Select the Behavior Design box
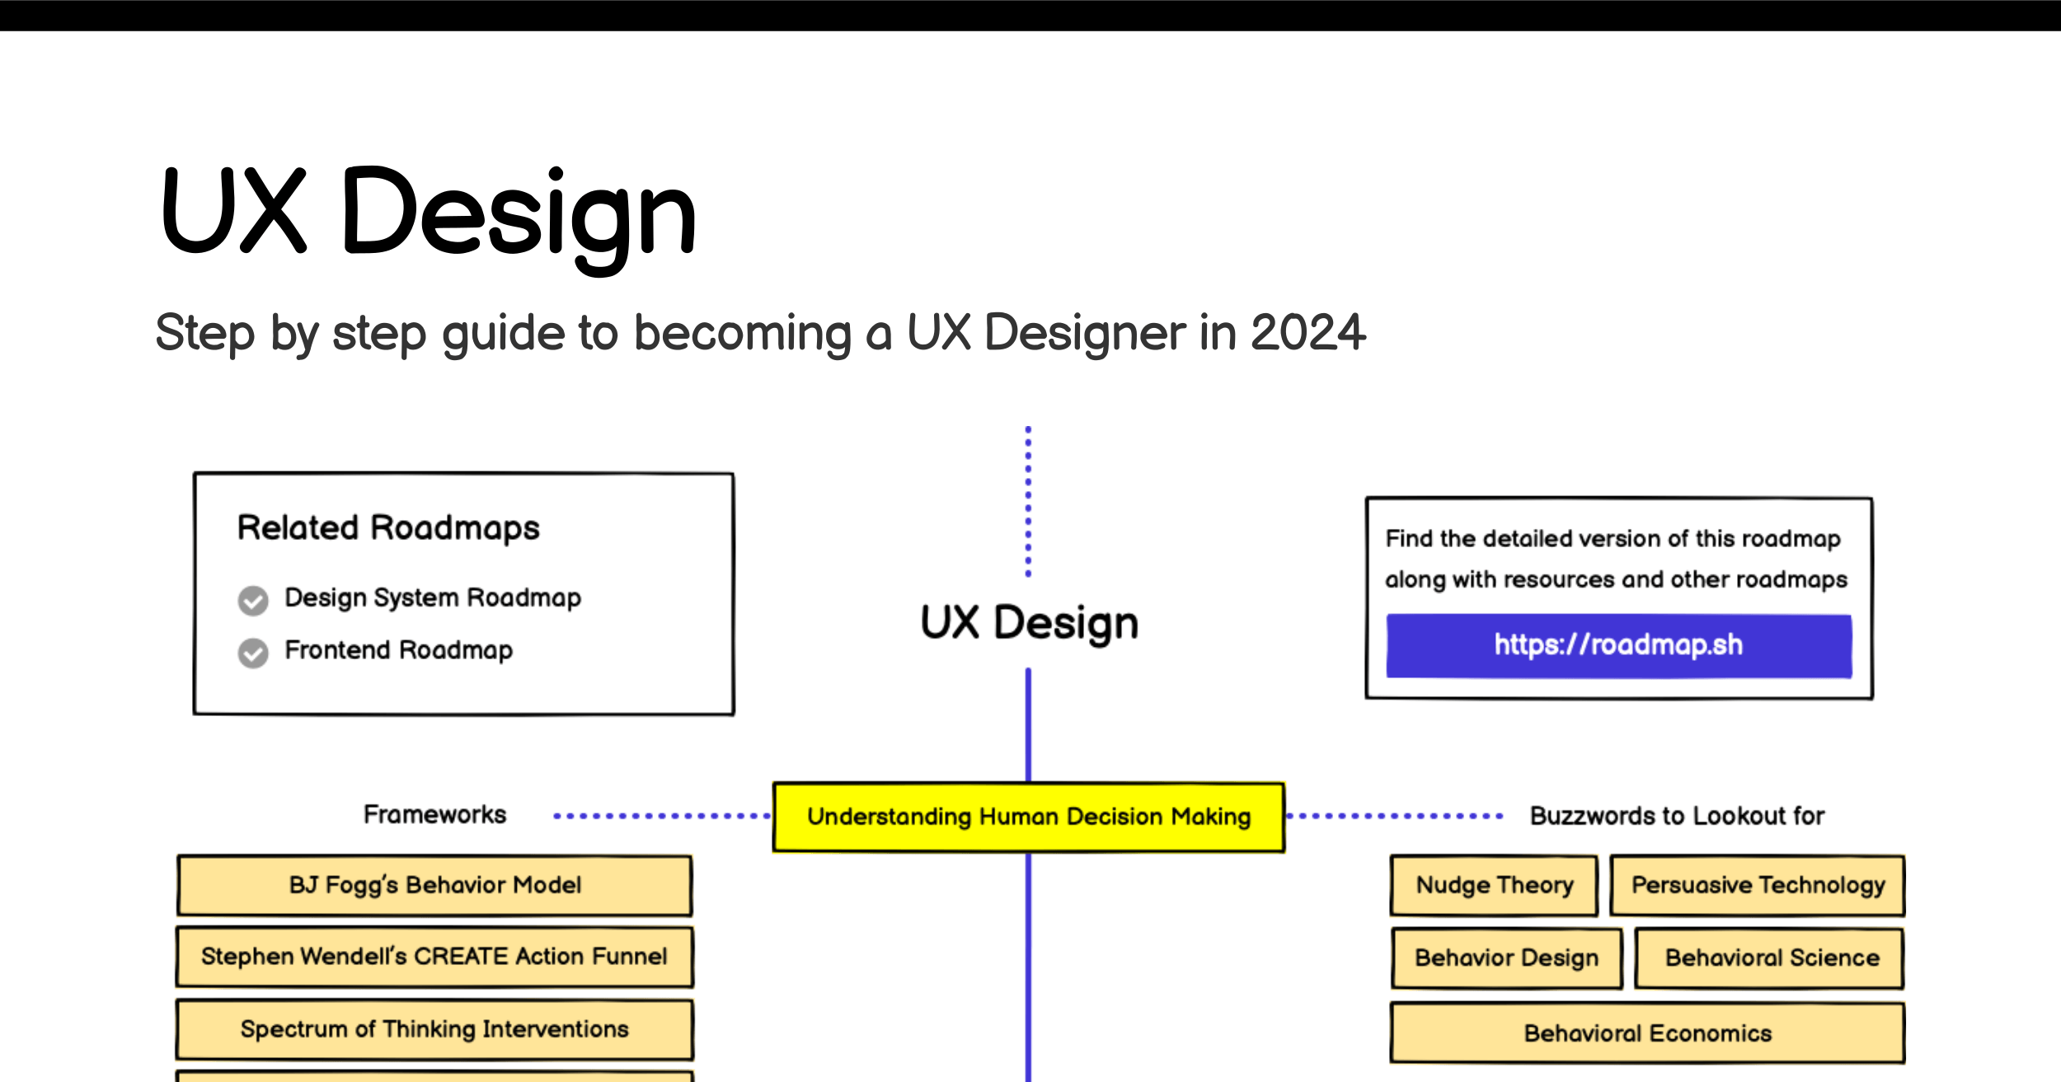This screenshot has width=2061, height=1082. pos(1506,958)
